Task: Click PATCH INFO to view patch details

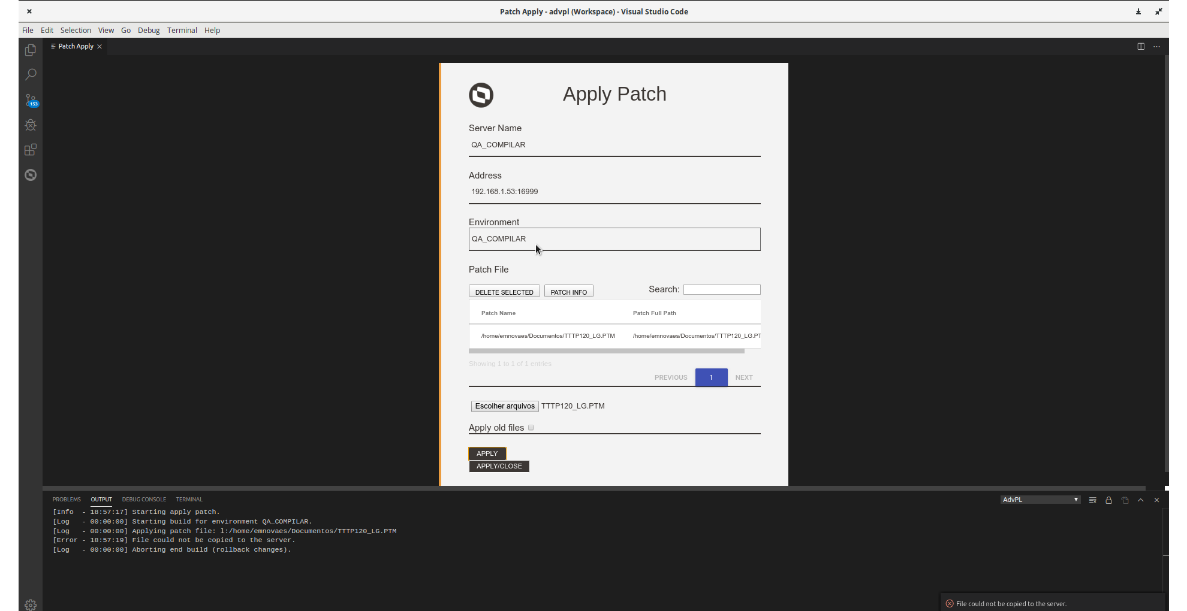Action: pos(568,291)
